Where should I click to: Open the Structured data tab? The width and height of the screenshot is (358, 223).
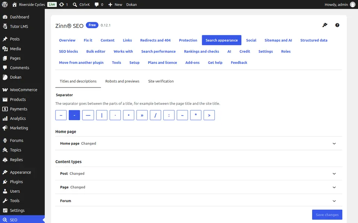314,40
